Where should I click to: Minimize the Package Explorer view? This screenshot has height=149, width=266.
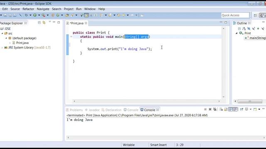tap(54, 22)
